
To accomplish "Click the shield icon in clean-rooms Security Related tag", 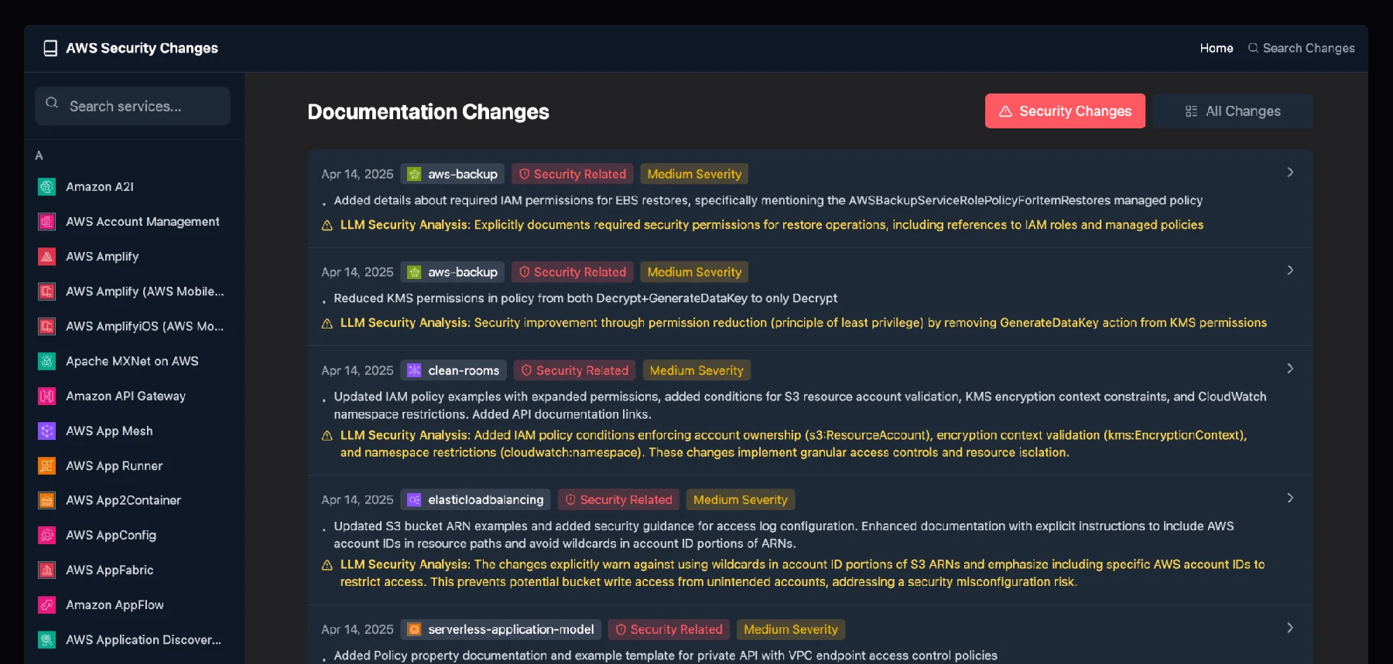I will (526, 370).
